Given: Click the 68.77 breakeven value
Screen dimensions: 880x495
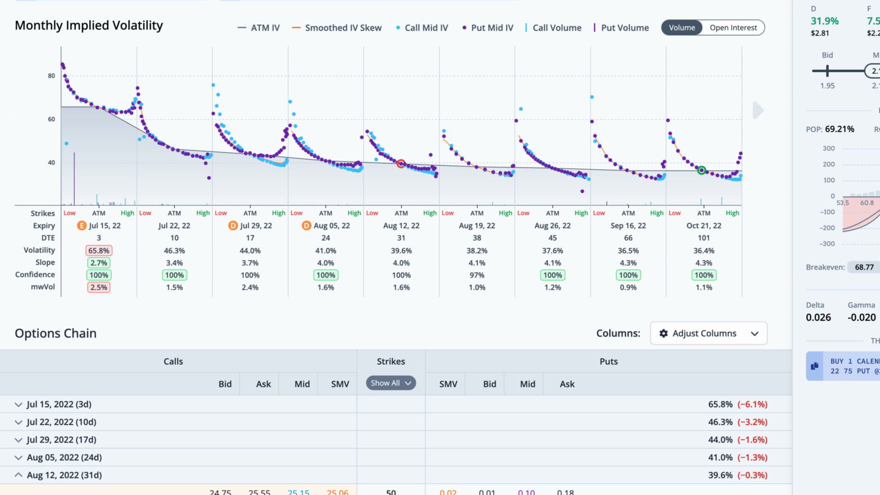Looking at the screenshot, I should (x=864, y=267).
